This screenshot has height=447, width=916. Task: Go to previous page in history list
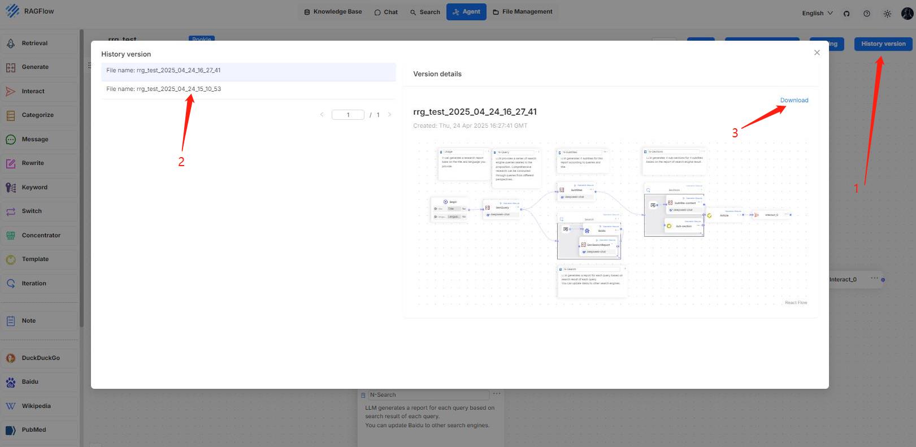322,115
